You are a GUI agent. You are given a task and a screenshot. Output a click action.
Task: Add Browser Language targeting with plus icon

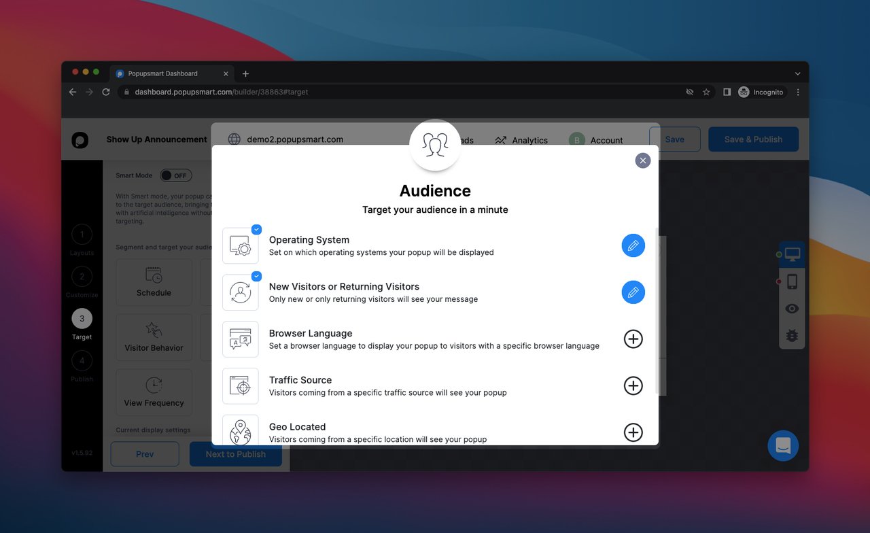[633, 339]
